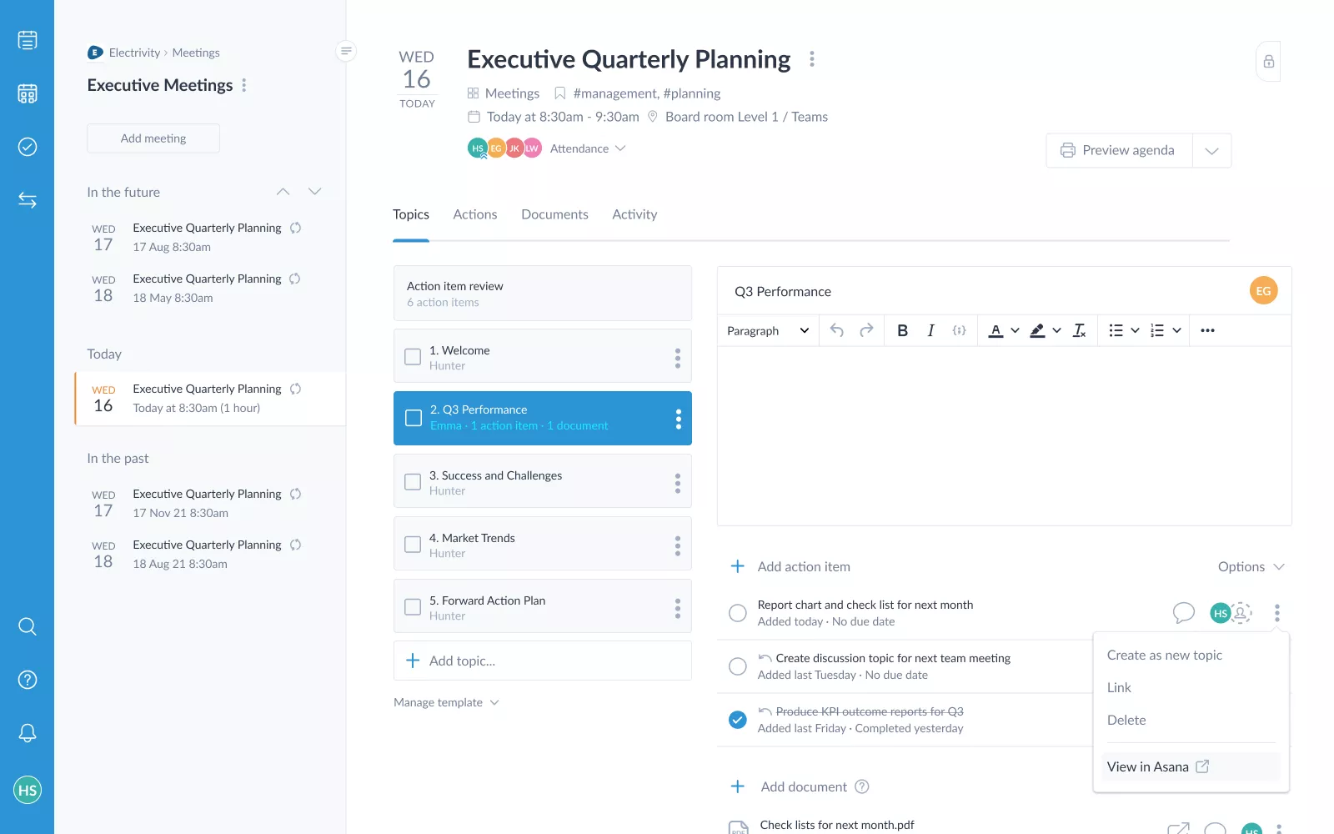
Task: Clear formatting in editor toolbar
Action: coord(1079,330)
